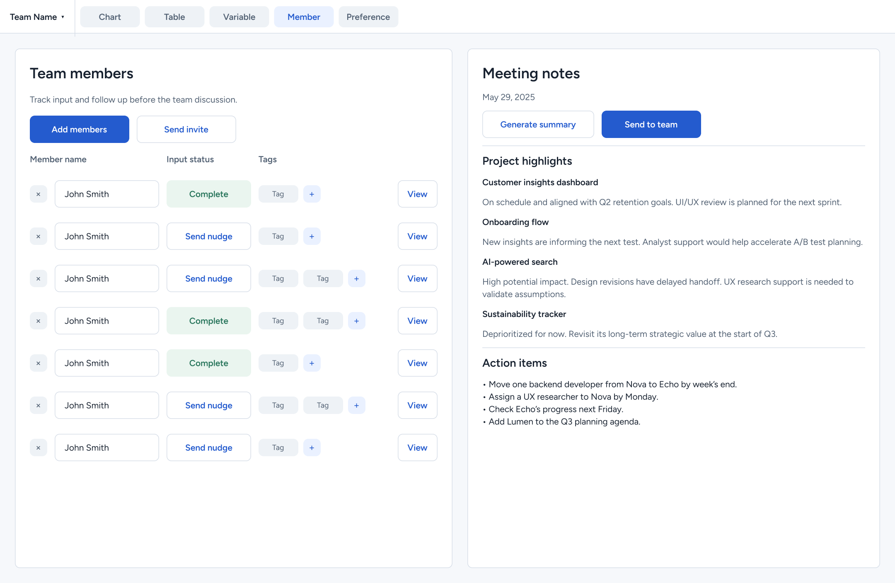Add a tag with the seventh row's + icon
The image size is (895, 583).
tap(312, 448)
